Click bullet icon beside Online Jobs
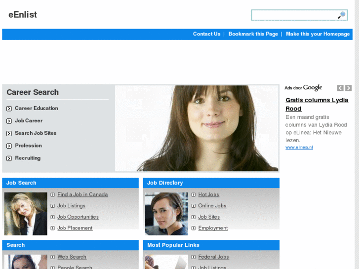Screen dimensions: 359x269 [194, 206]
